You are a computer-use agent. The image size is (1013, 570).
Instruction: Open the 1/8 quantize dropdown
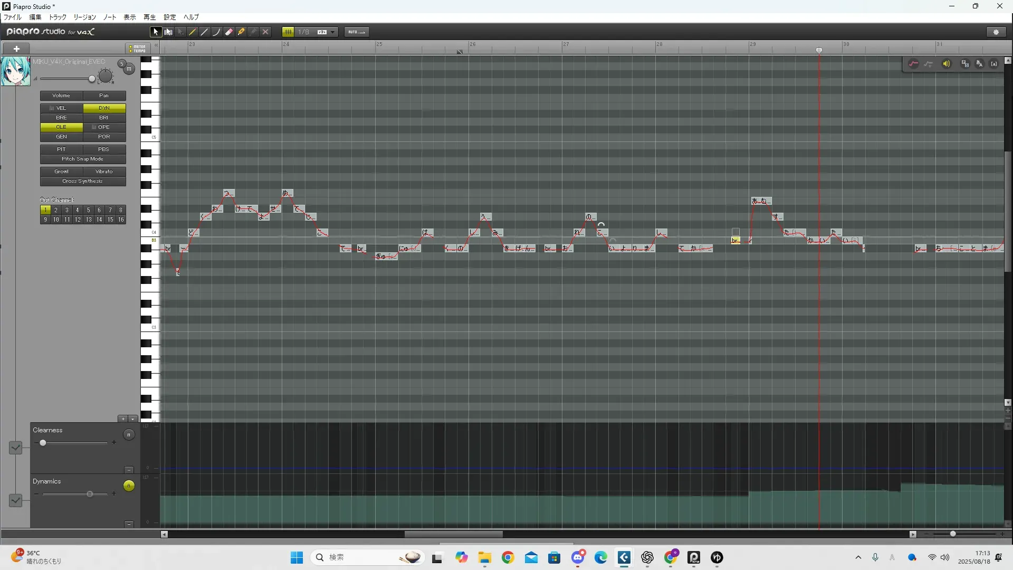pos(332,32)
